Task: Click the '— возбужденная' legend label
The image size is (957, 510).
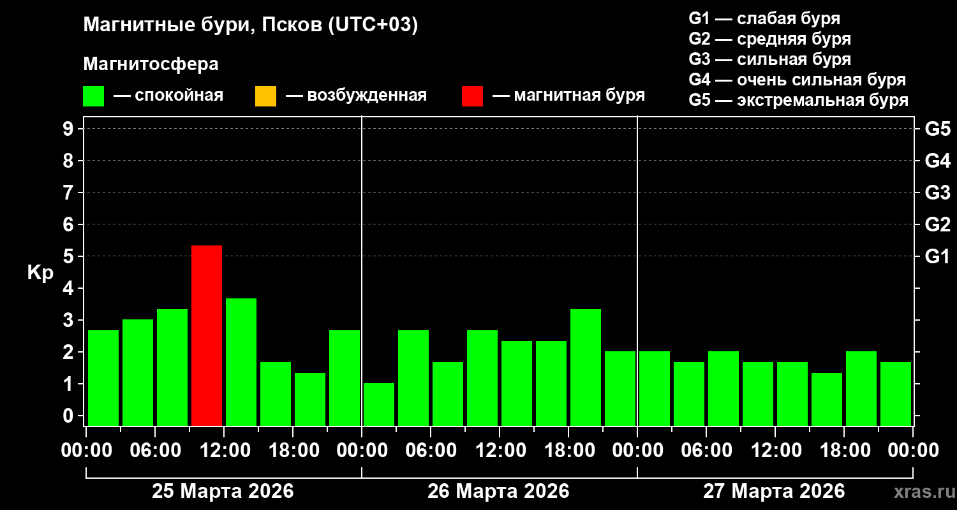Action: (x=356, y=96)
